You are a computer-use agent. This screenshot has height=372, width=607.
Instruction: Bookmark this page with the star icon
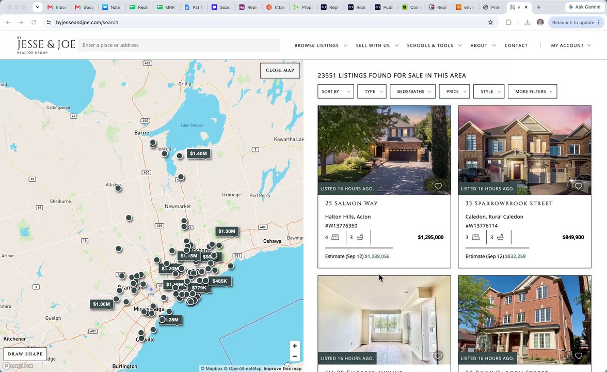(490, 23)
